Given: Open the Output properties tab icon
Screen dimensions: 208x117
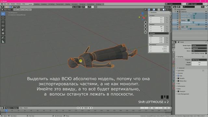Looking at the screenshot, I should [x=174, y=53].
